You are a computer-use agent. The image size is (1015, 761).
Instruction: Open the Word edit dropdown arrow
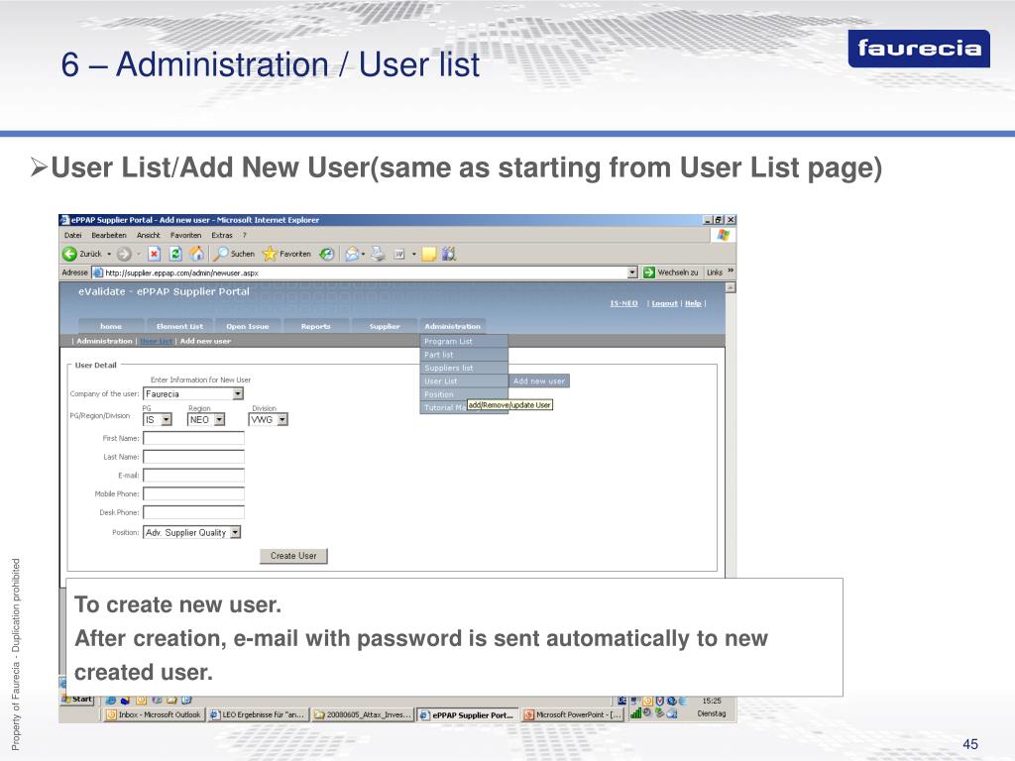point(414,255)
